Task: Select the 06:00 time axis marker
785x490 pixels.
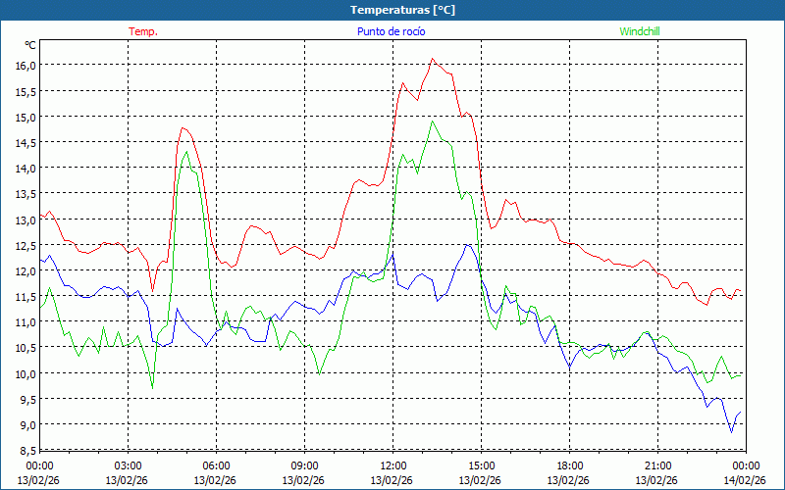Action: (x=217, y=465)
